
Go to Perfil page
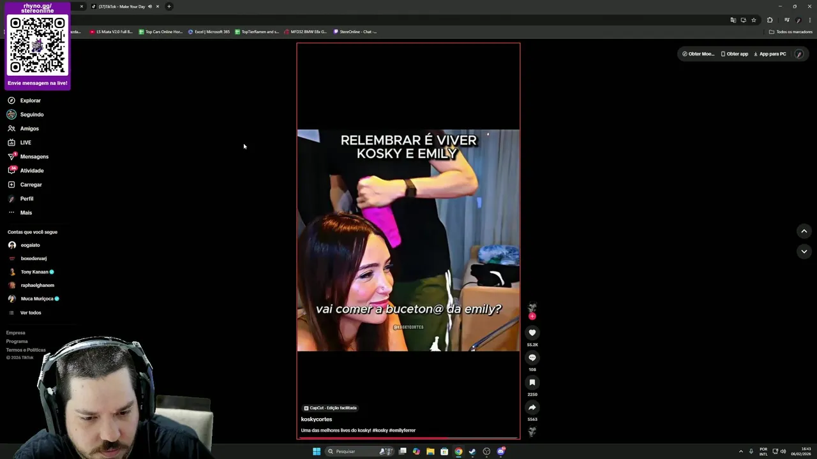pos(20,199)
